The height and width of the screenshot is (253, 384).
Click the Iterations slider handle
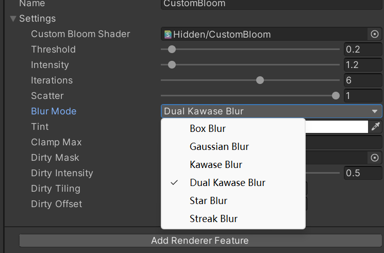point(260,80)
